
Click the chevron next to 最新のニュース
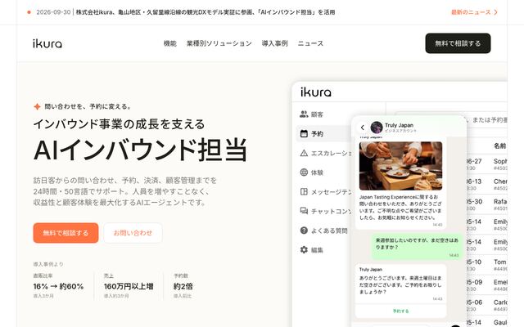(495, 12)
